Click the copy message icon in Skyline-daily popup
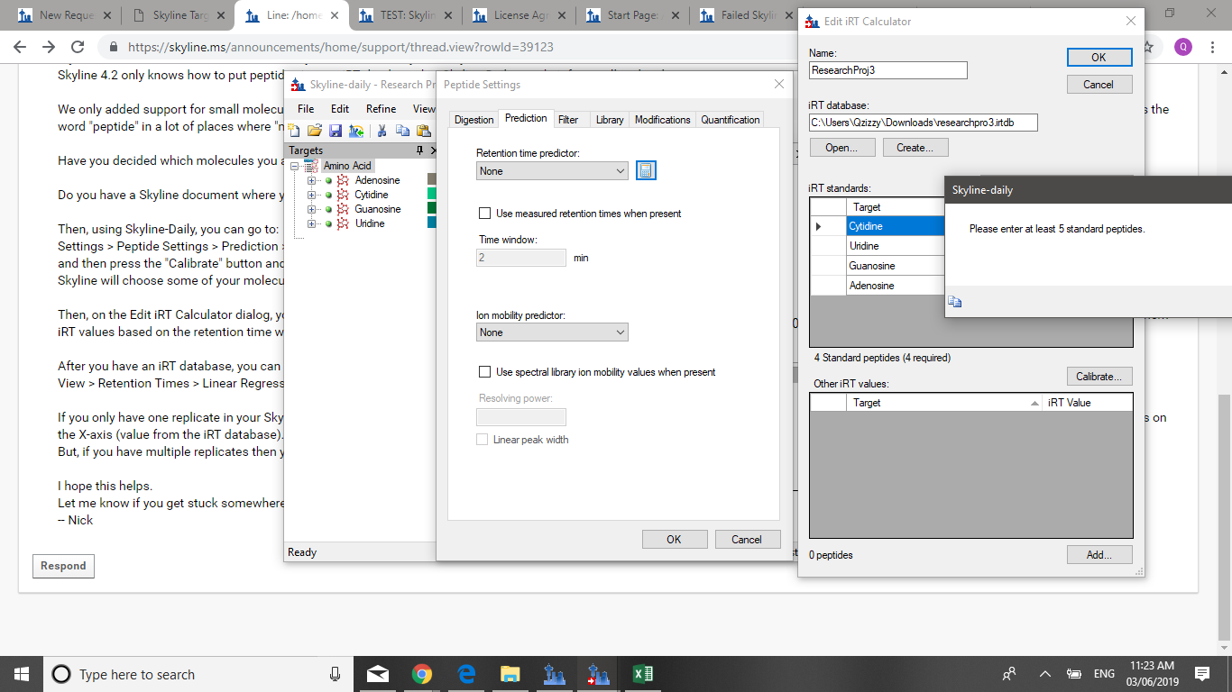1232x692 pixels. [x=955, y=302]
